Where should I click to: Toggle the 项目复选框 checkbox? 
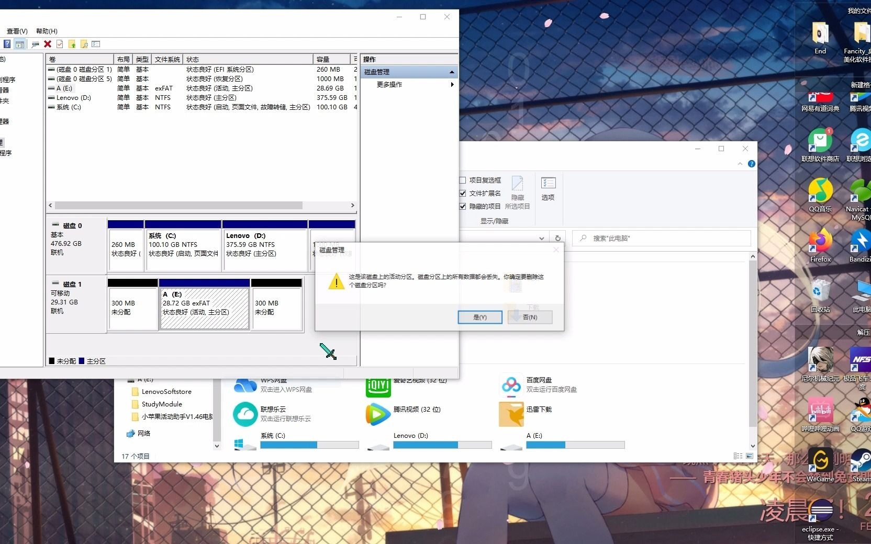[463, 180]
